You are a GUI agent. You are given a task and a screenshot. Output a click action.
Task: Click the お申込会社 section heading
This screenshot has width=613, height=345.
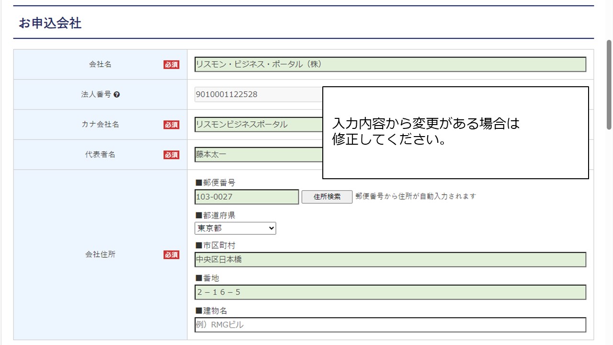[50, 23]
